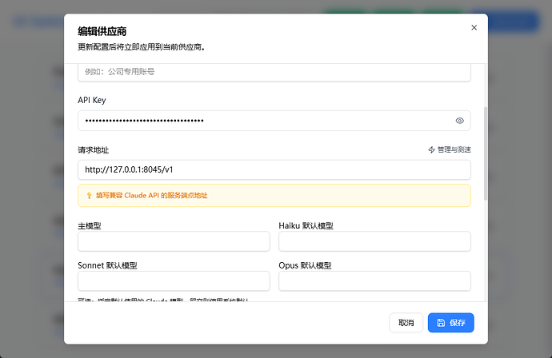Image resolution: width=552 pixels, height=358 pixels.
Task: Open 管理与测速 speed test link
Action: coord(450,149)
